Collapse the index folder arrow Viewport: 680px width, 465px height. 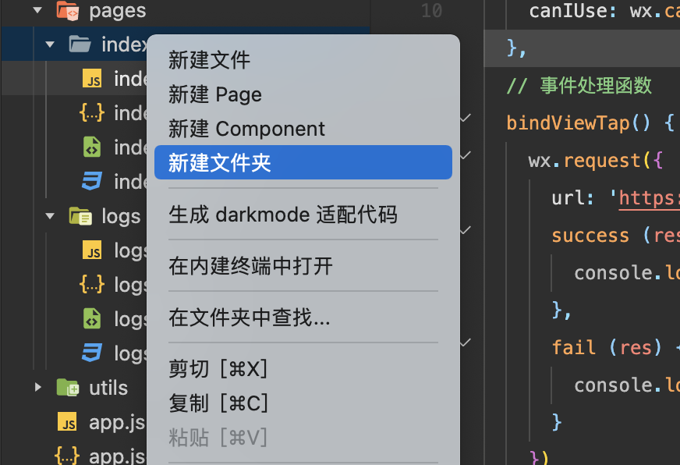pos(50,44)
